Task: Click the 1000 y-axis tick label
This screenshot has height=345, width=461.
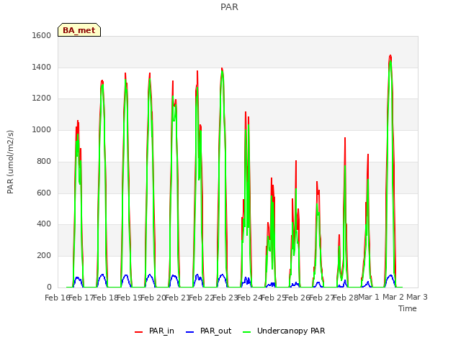Action: pos(42,129)
